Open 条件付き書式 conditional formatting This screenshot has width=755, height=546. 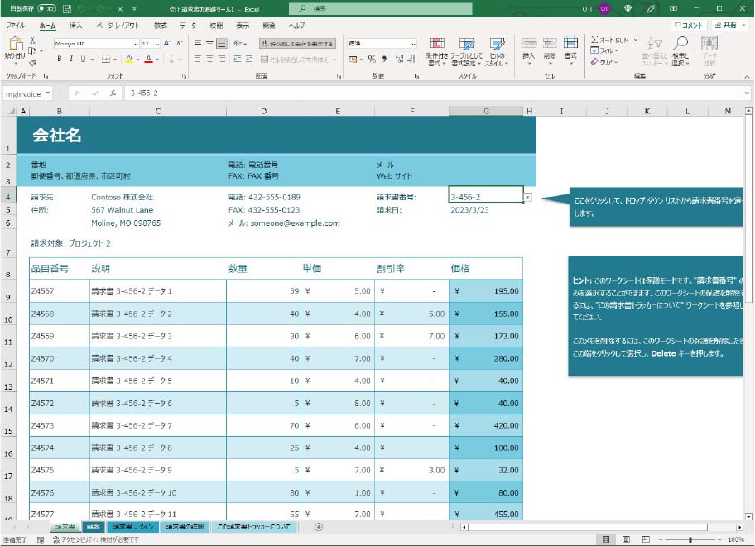(x=436, y=50)
